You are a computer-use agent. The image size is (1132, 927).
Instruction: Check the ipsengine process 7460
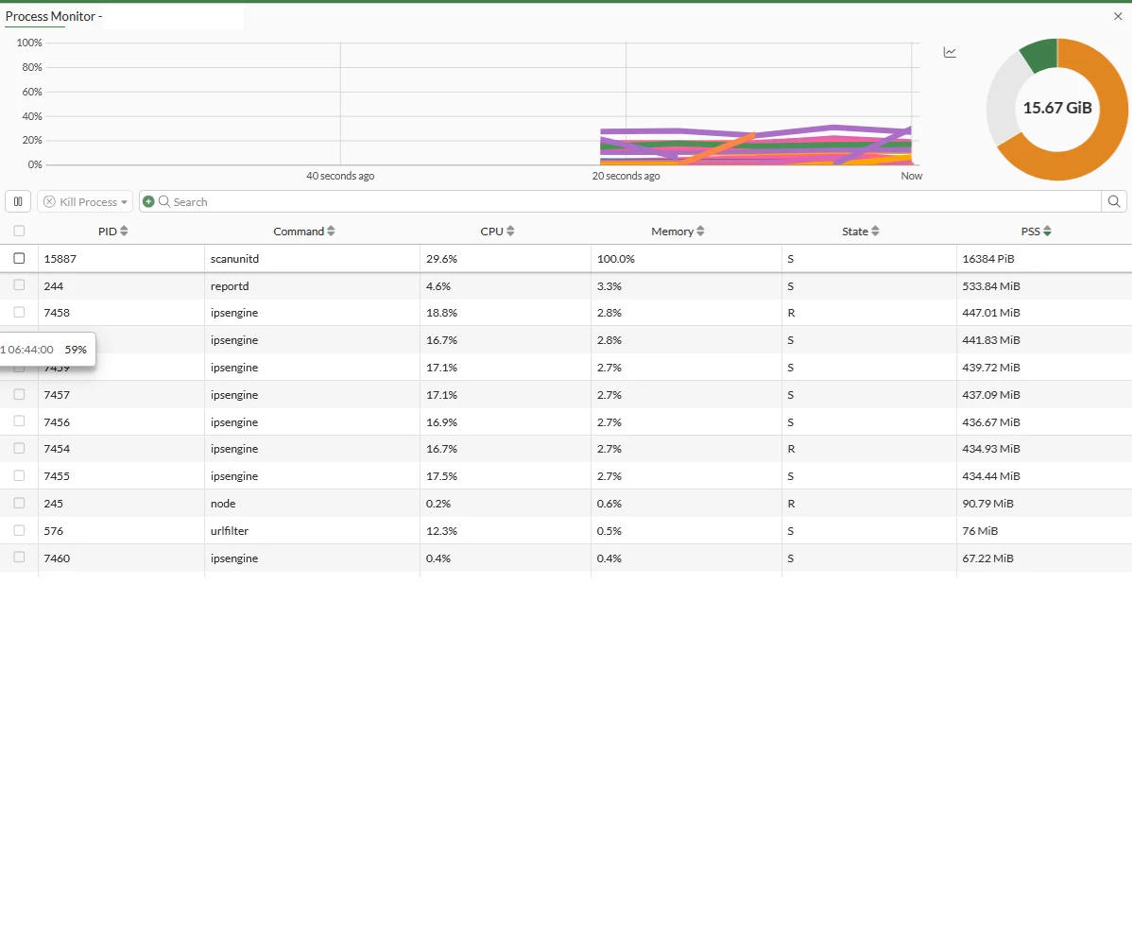(x=19, y=558)
